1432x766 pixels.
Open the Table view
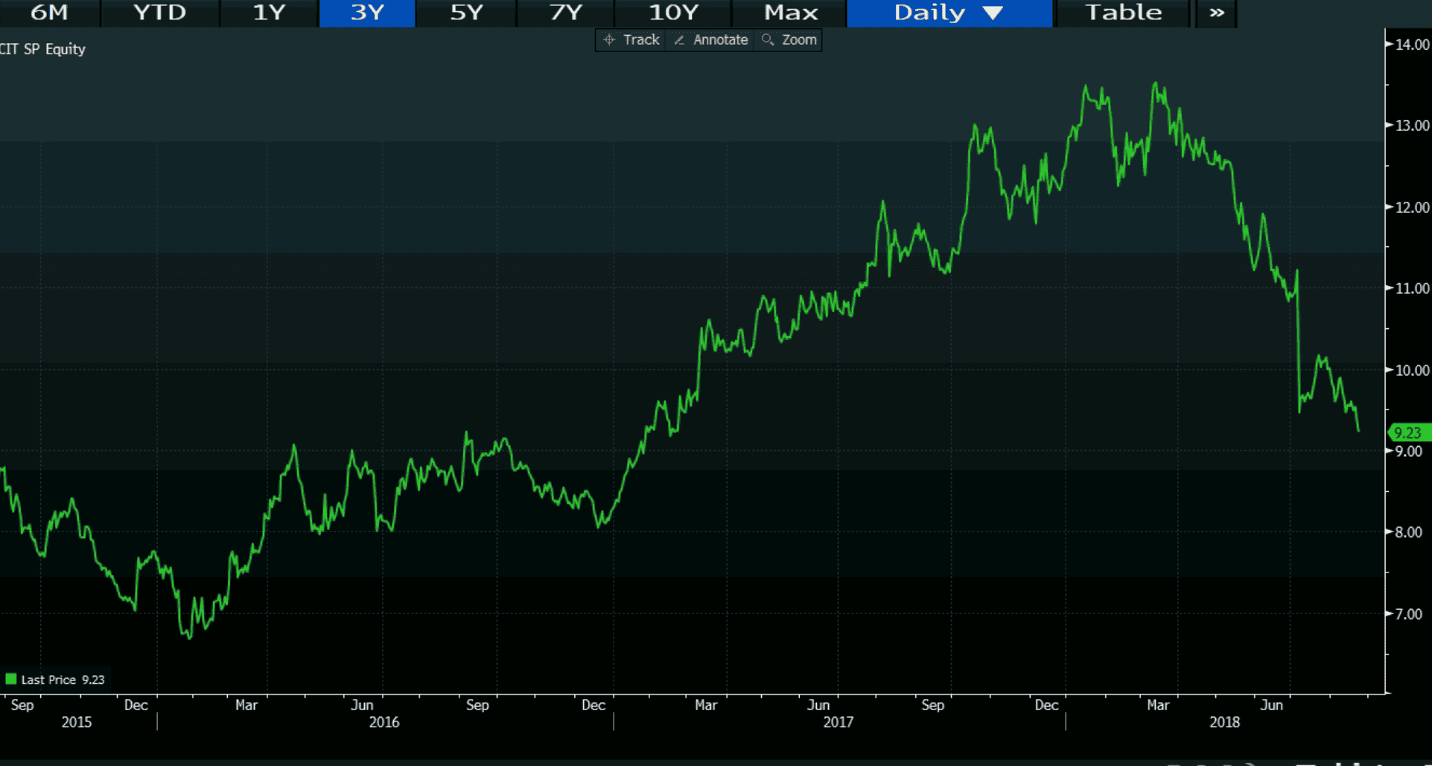tap(1123, 13)
